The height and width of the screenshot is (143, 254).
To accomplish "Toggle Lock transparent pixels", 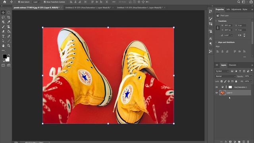I will point(221,81).
